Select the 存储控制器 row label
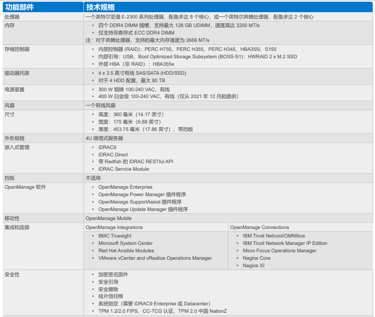Viewport: 375px width, 317px height. pos(17,49)
